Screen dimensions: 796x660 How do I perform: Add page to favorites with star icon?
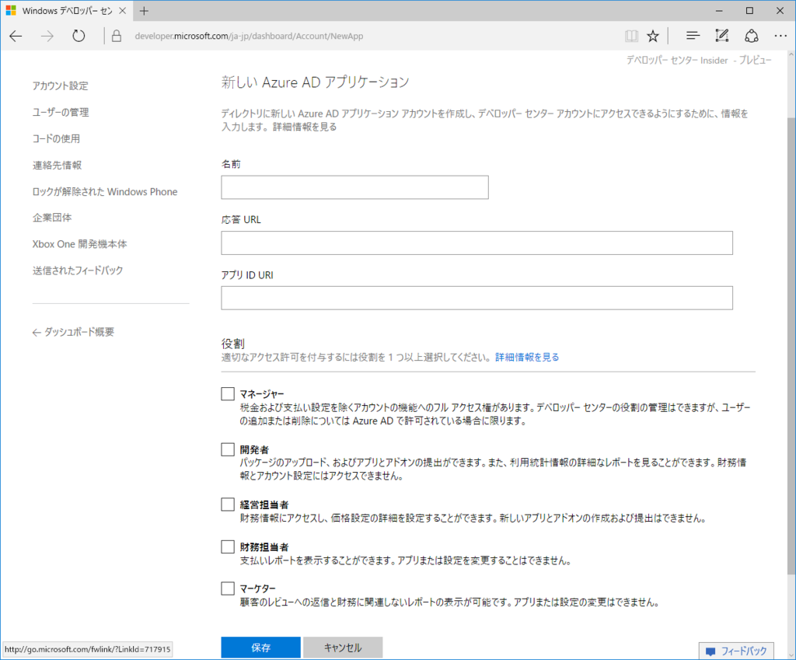click(653, 36)
